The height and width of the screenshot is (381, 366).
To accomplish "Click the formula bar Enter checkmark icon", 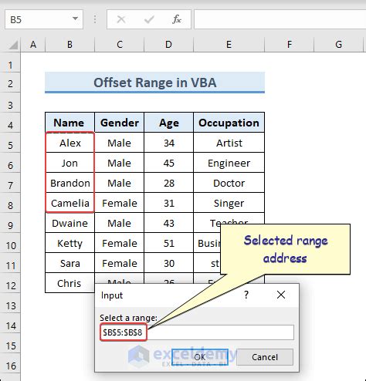I will click(x=149, y=19).
